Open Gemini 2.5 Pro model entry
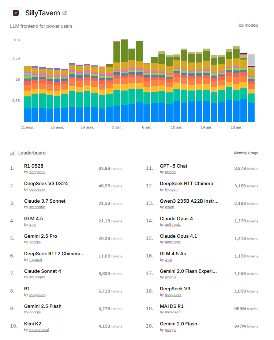The image size is (274, 340). coord(41,236)
